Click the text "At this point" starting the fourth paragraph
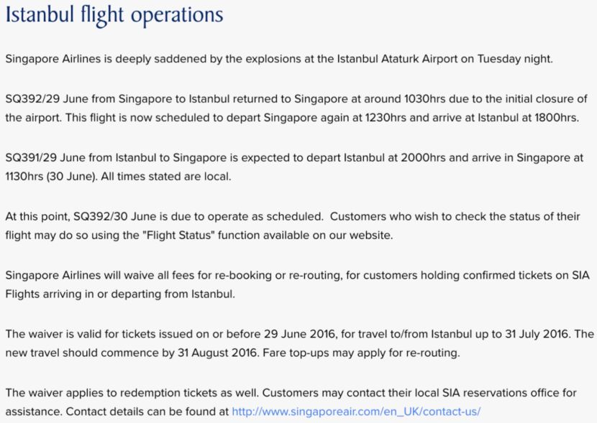 click(x=37, y=215)
